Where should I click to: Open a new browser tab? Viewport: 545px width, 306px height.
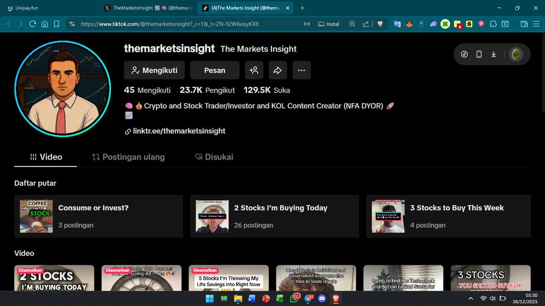point(302,8)
